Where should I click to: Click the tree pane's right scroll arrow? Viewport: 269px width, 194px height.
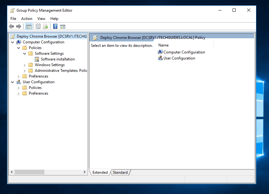[84, 172]
